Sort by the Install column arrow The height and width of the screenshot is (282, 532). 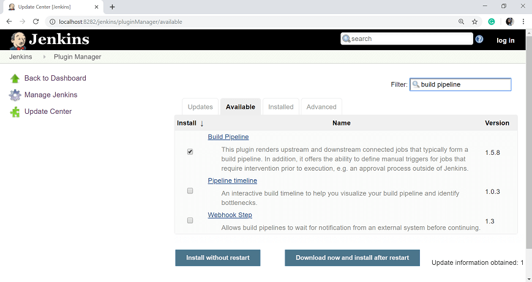click(x=202, y=124)
